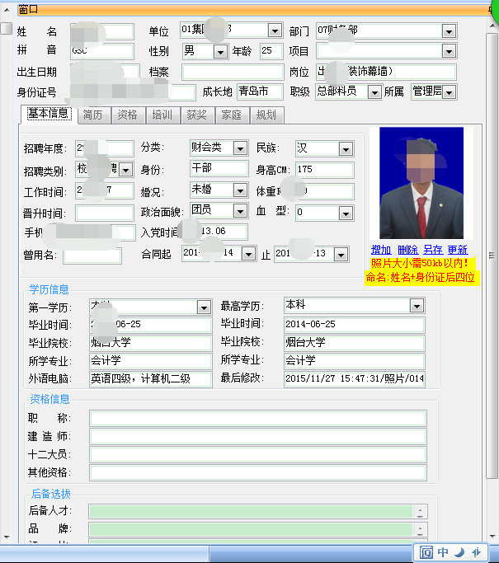Switch to the 资格 tab

click(x=128, y=115)
